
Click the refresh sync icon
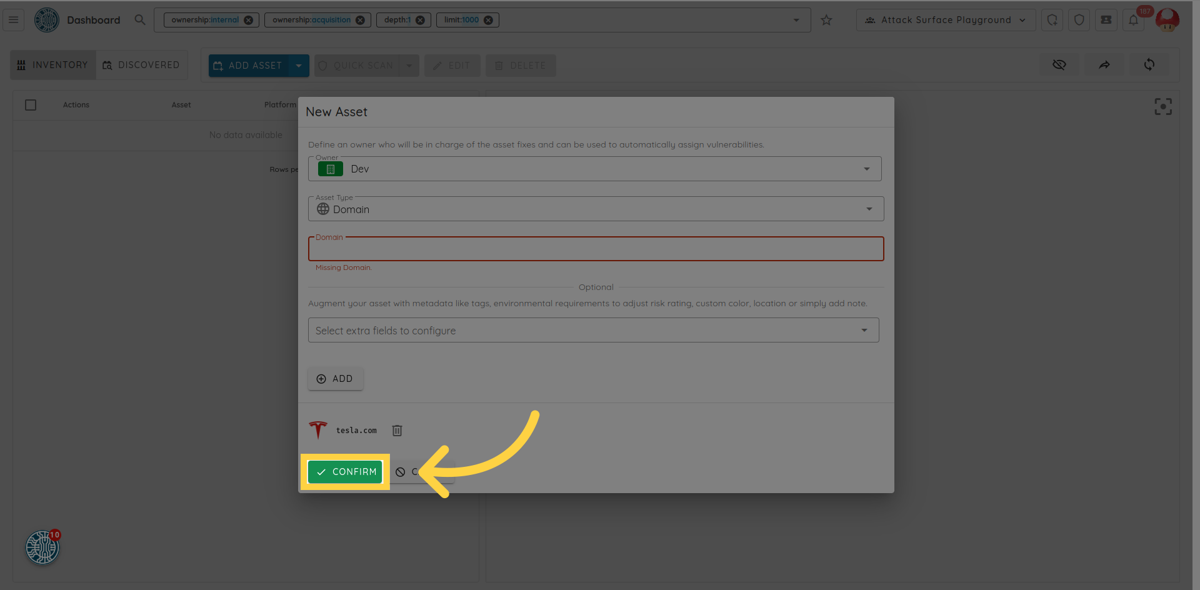tap(1149, 65)
